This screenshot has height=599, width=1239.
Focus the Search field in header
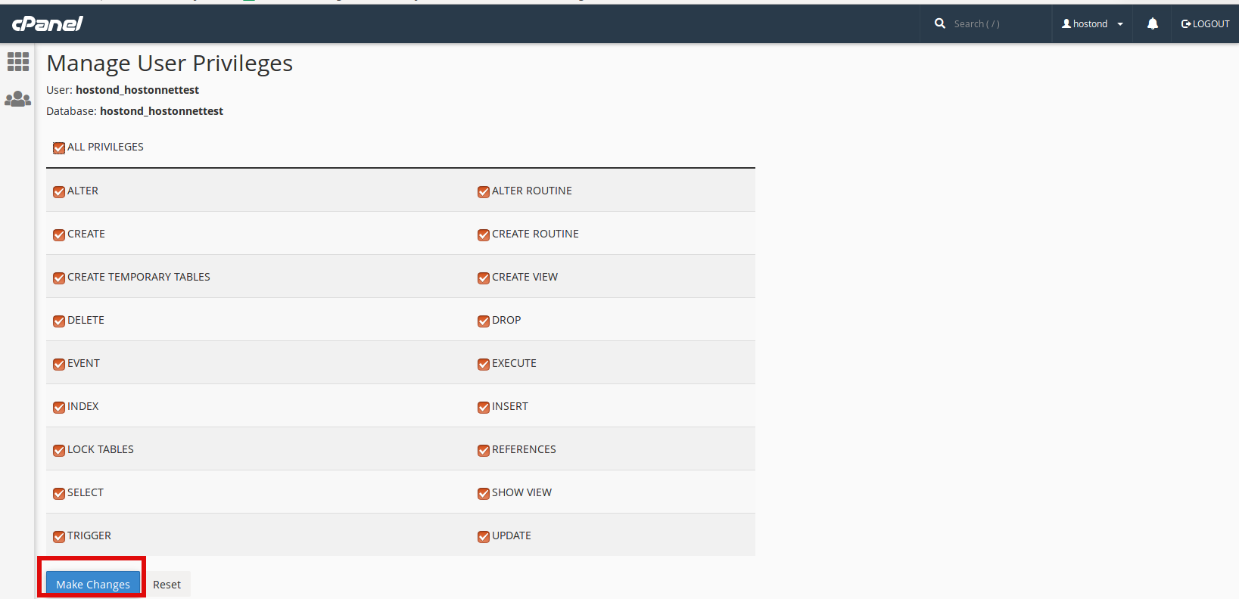point(998,23)
